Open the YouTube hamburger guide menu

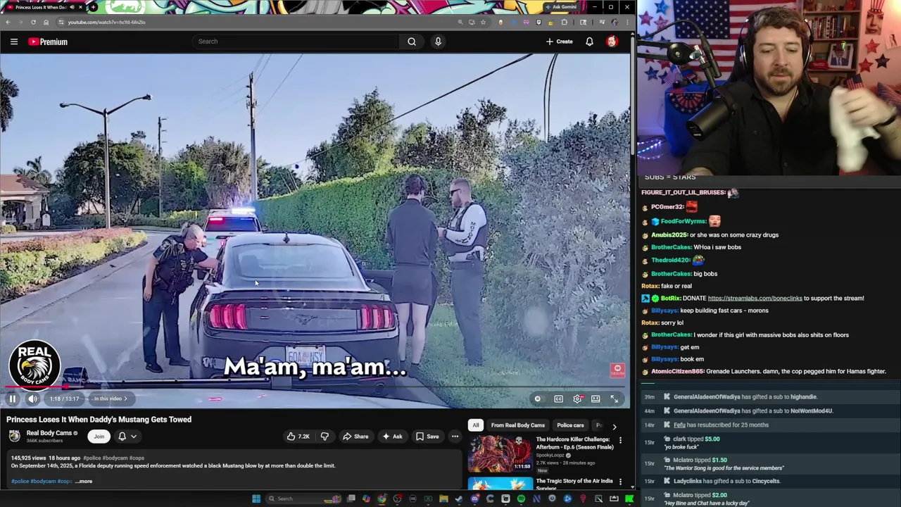pos(14,42)
